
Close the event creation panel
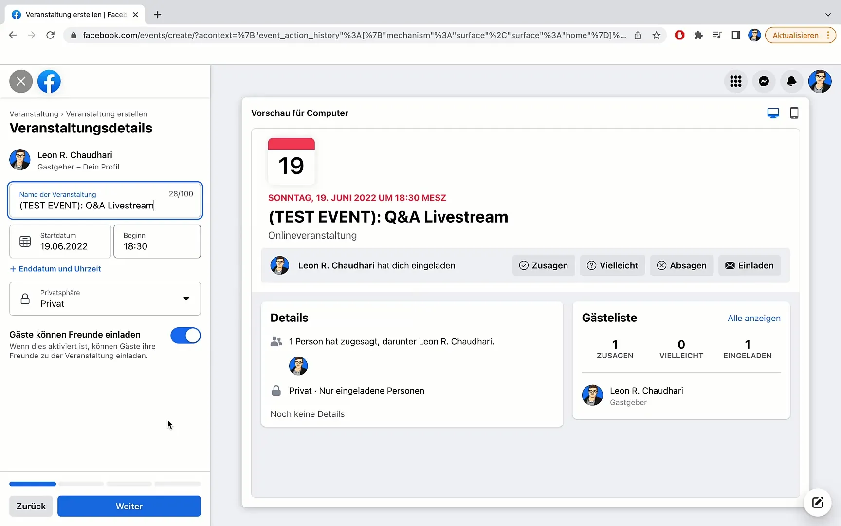21,81
